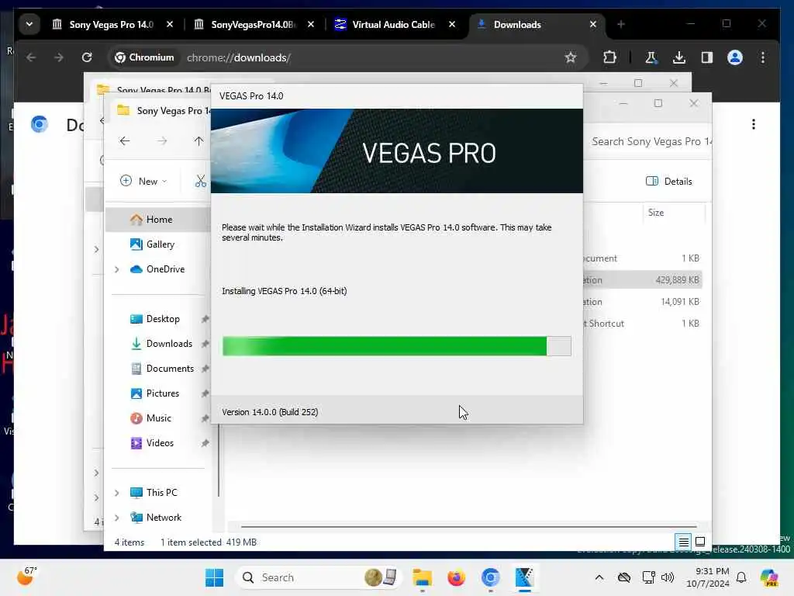Viewport: 794px width, 596px height.
Task: Bookmark this page with the star icon
Action: pyautogui.click(x=571, y=57)
